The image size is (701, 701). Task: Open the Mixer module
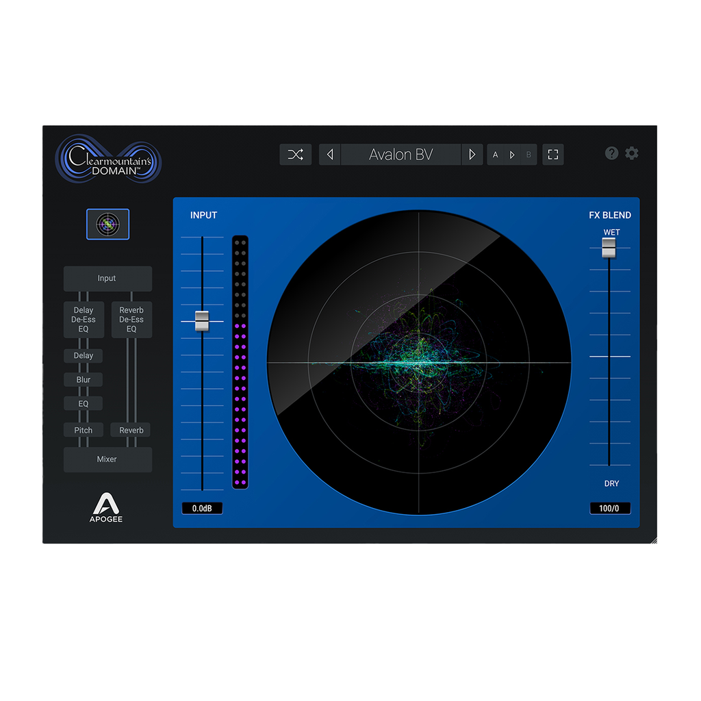107,459
